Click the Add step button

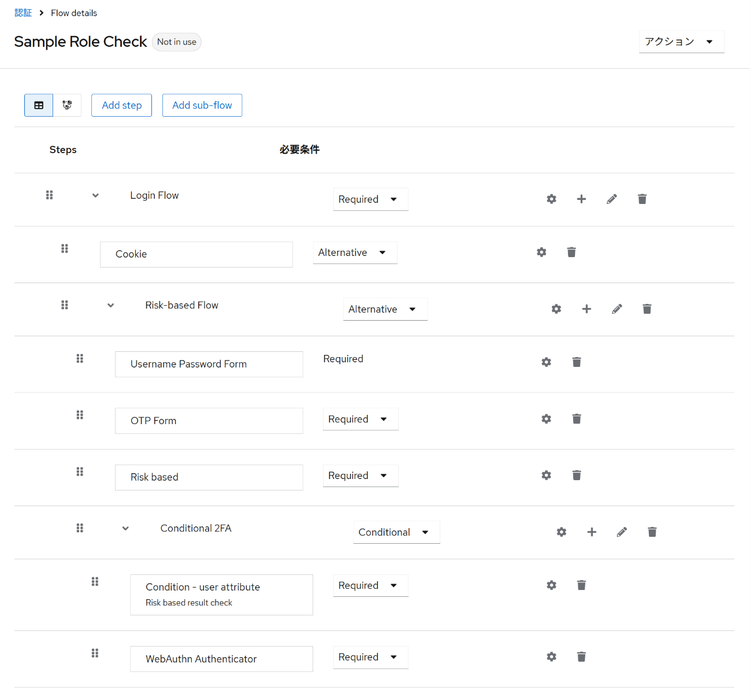click(x=121, y=105)
